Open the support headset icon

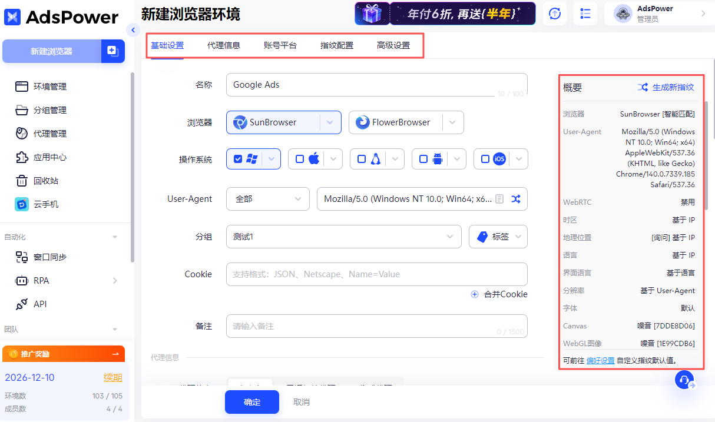point(683,380)
